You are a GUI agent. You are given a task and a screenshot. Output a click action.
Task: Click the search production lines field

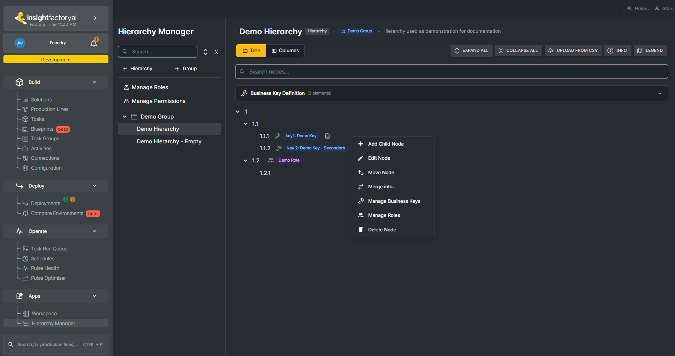[56, 345]
